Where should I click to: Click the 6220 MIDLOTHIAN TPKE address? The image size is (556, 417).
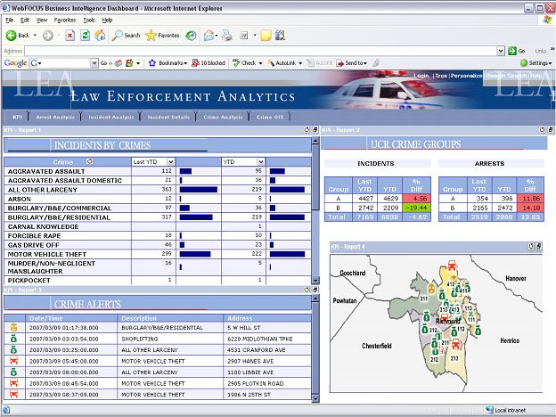click(x=260, y=339)
